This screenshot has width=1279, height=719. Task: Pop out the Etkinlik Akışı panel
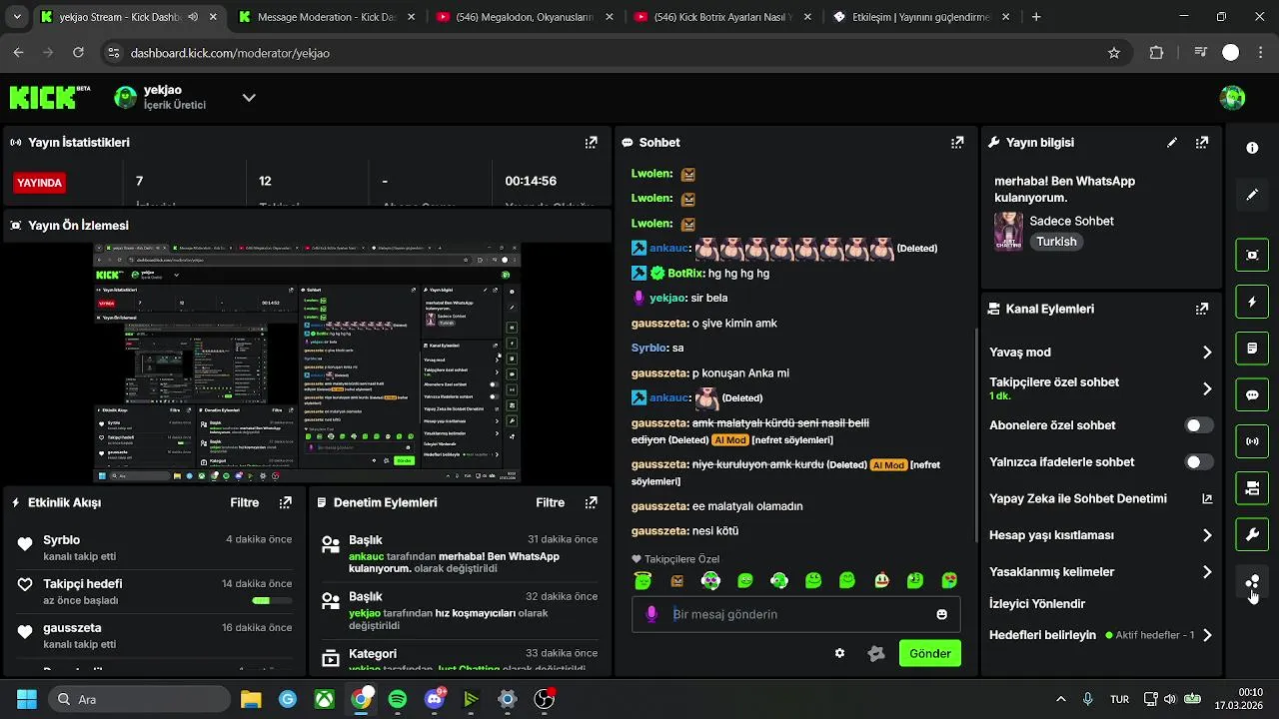286,502
